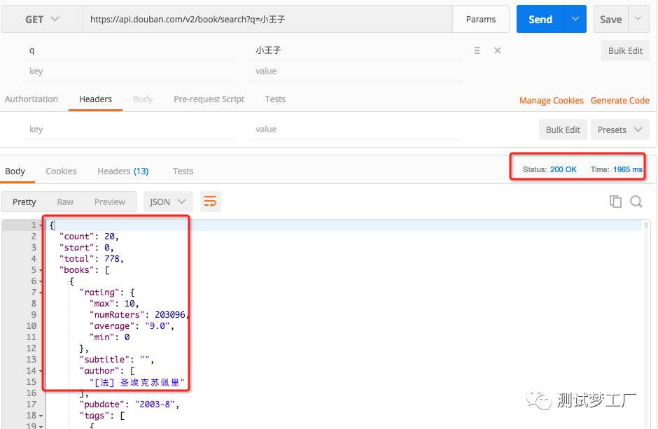Viewport: 658px width, 429px height.
Task: Switch to response Body tab
Action: point(15,171)
